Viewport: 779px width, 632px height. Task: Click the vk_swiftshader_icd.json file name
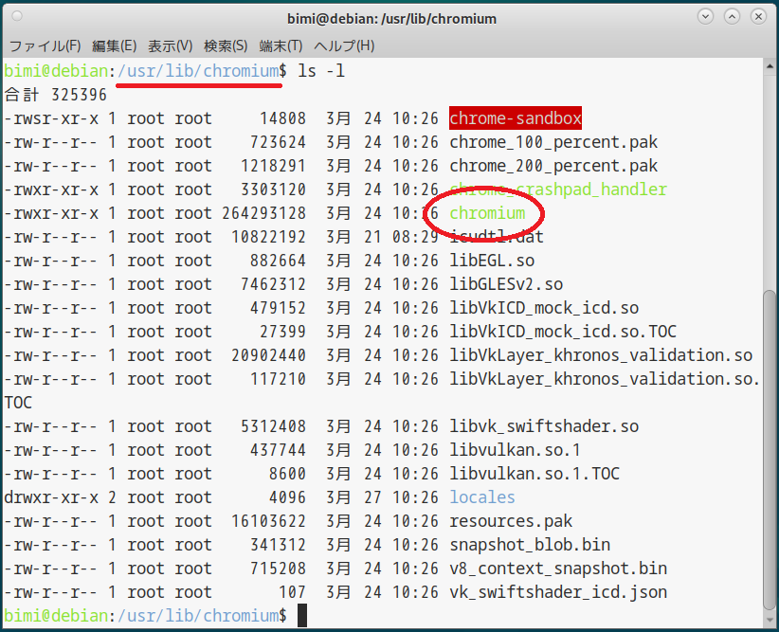click(558, 592)
